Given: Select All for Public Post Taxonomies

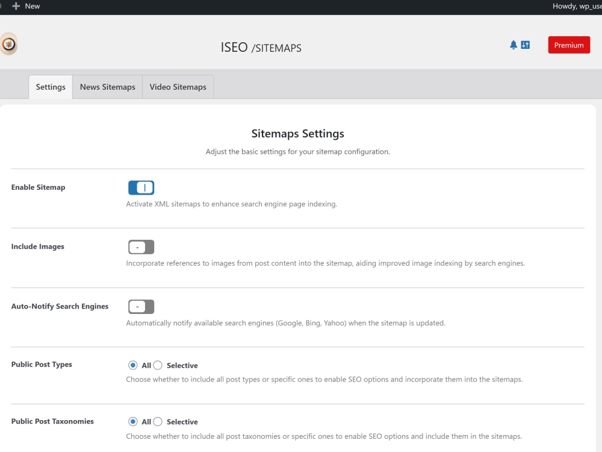Looking at the screenshot, I should pyautogui.click(x=133, y=422).
